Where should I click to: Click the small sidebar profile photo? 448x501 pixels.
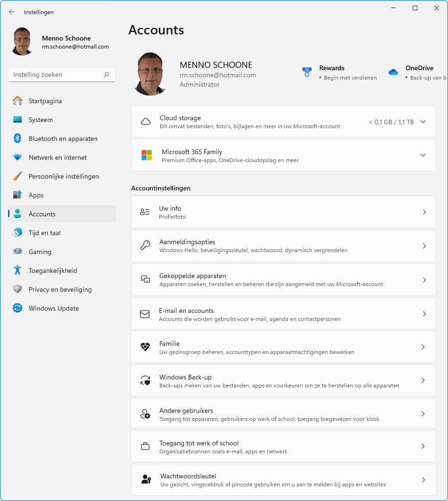pyautogui.click(x=22, y=41)
